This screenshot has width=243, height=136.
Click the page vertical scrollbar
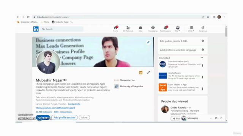[226, 32]
